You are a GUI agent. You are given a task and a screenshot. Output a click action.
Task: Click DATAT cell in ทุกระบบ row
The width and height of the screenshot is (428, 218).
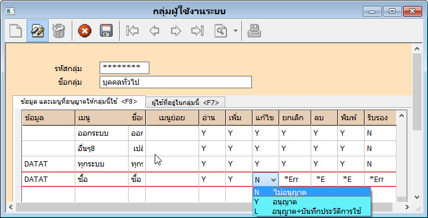(x=49, y=164)
